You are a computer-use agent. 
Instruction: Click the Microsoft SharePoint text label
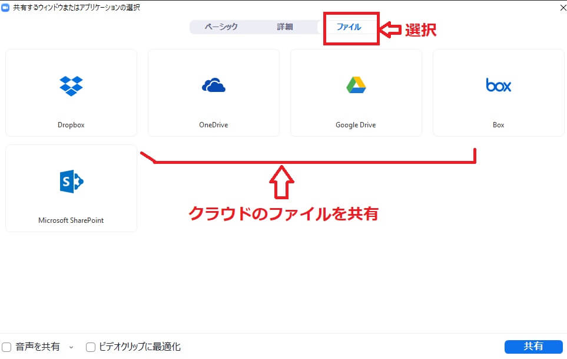coord(71,220)
